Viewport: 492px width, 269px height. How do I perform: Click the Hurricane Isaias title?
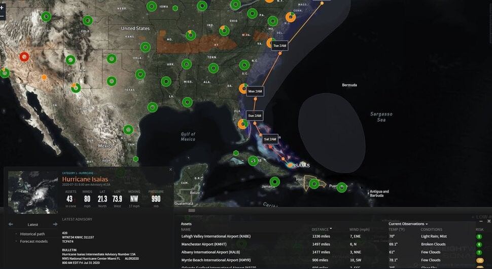pyautogui.click(x=85, y=179)
